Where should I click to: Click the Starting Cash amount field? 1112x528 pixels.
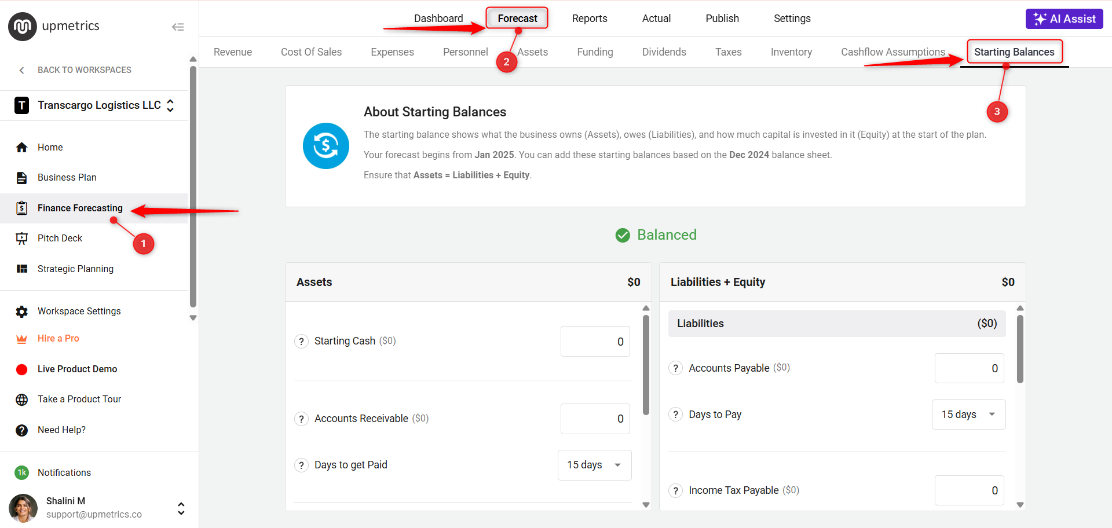595,342
